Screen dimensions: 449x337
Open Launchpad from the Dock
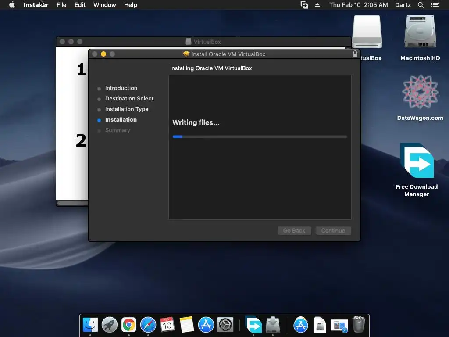pyautogui.click(x=109, y=325)
